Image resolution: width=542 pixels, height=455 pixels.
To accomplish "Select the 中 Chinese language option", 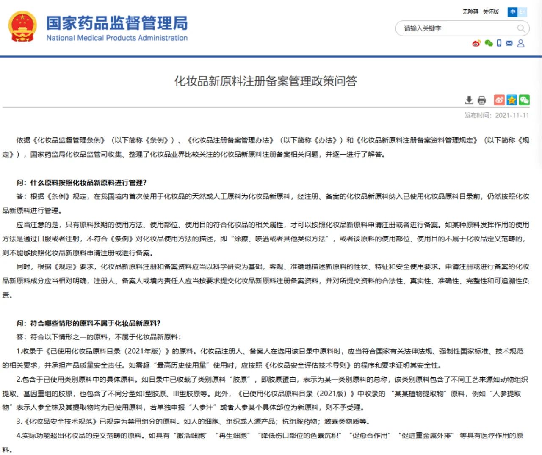I will (513, 12).
